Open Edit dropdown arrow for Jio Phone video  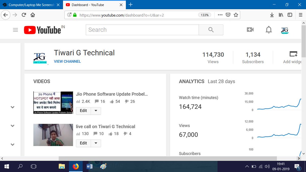click(96, 111)
